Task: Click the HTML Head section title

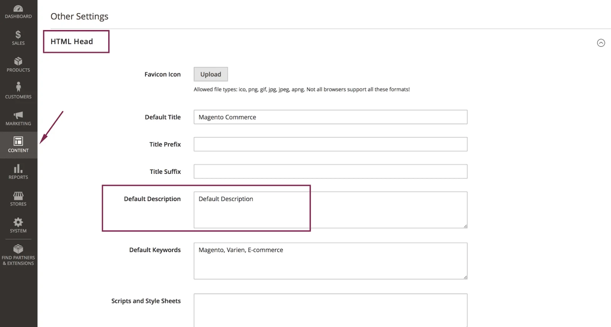Action: (x=72, y=42)
